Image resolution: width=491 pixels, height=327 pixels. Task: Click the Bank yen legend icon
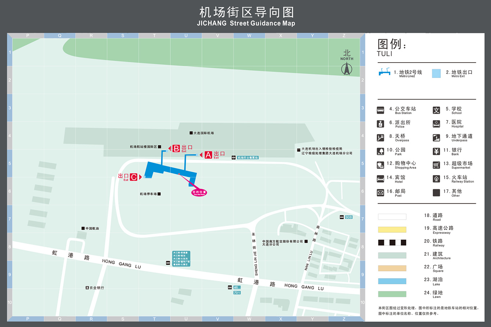[436, 151]
